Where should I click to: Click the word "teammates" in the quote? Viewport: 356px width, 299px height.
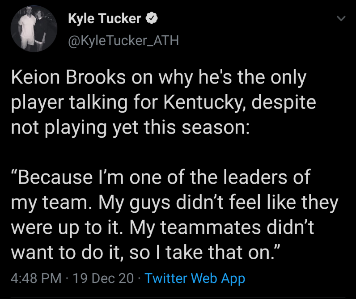click(x=212, y=227)
